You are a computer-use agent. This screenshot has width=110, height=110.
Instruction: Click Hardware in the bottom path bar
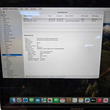tap(45, 77)
